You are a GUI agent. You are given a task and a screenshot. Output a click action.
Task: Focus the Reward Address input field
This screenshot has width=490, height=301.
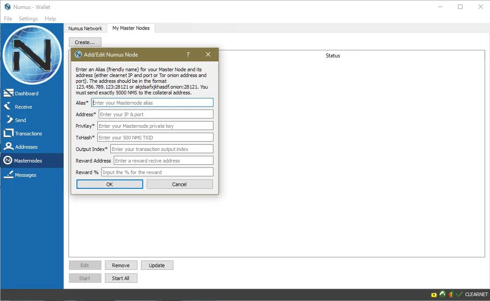[x=164, y=160]
